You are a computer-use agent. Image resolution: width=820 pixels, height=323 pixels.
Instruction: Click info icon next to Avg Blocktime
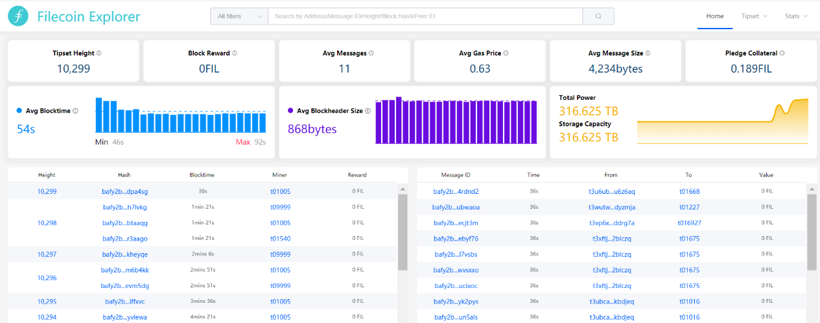tap(76, 111)
